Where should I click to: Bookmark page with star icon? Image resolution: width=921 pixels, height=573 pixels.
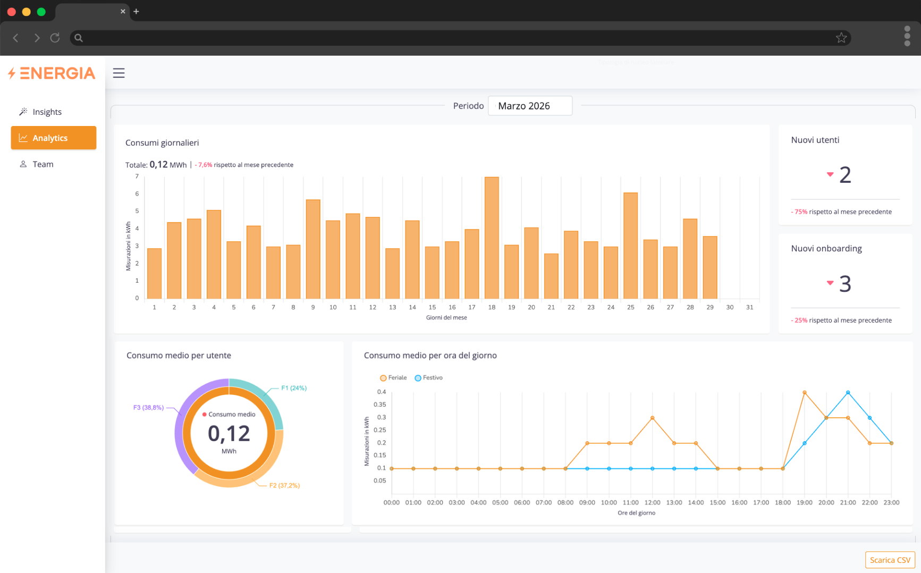841,38
